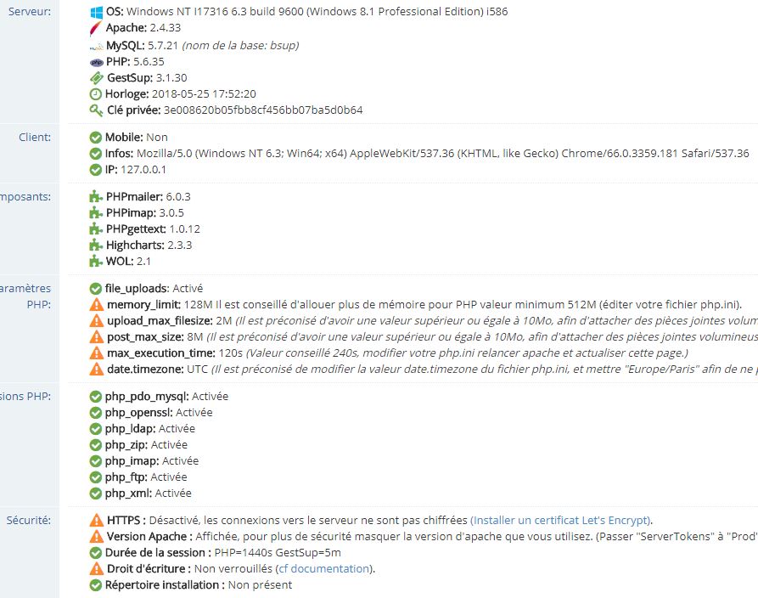Click the HTTPS warning triangle icon
Viewport: 758px width, 598px height.
tap(97, 521)
